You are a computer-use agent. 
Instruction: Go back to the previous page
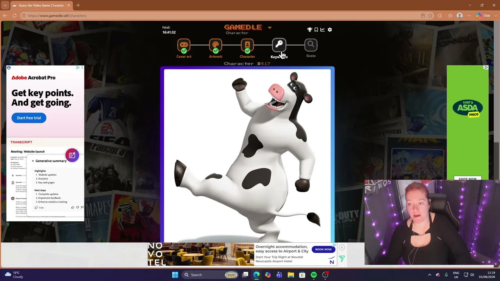pyautogui.click(x=5, y=16)
